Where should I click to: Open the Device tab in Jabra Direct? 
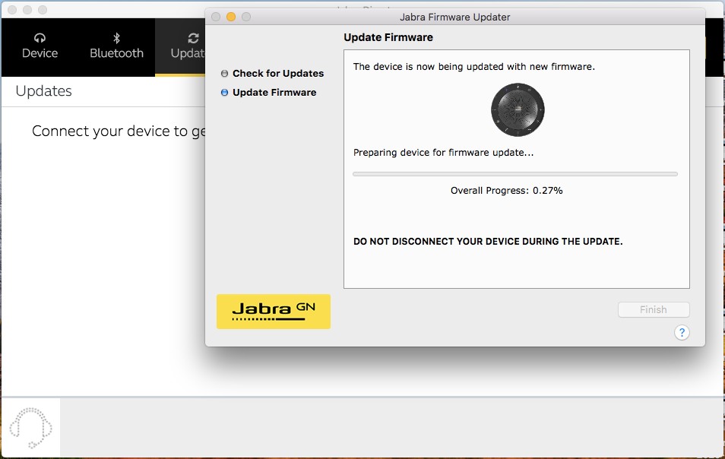pos(40,46)
